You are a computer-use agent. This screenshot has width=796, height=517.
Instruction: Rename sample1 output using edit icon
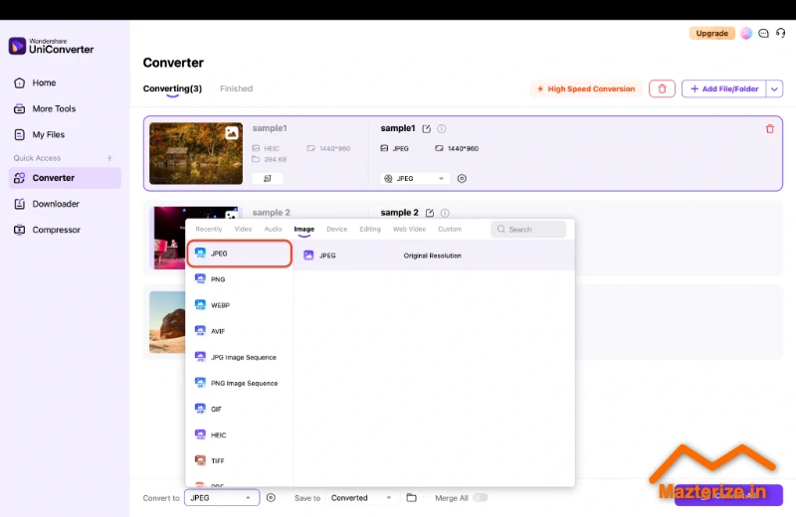click(427, 129)
